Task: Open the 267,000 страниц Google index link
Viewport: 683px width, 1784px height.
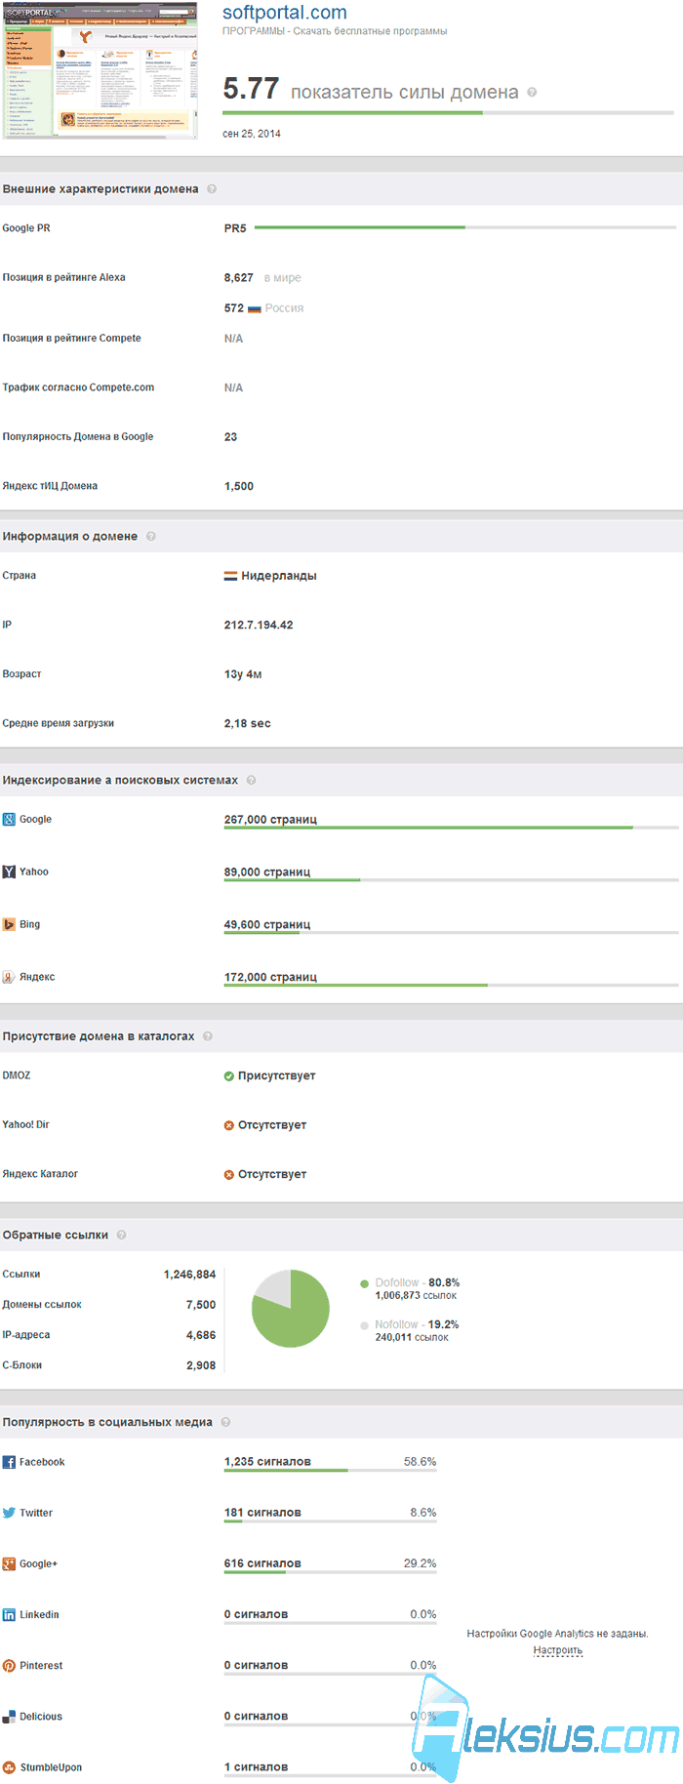Action: [x=270, y=820]
